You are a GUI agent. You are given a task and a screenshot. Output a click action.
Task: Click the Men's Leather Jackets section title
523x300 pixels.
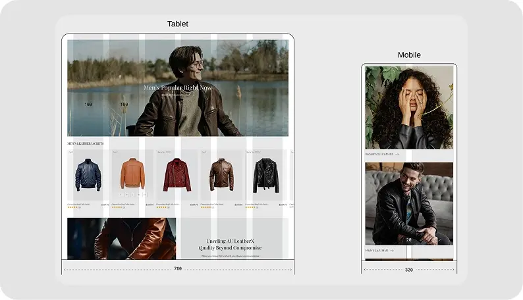[x=86, y=143]
